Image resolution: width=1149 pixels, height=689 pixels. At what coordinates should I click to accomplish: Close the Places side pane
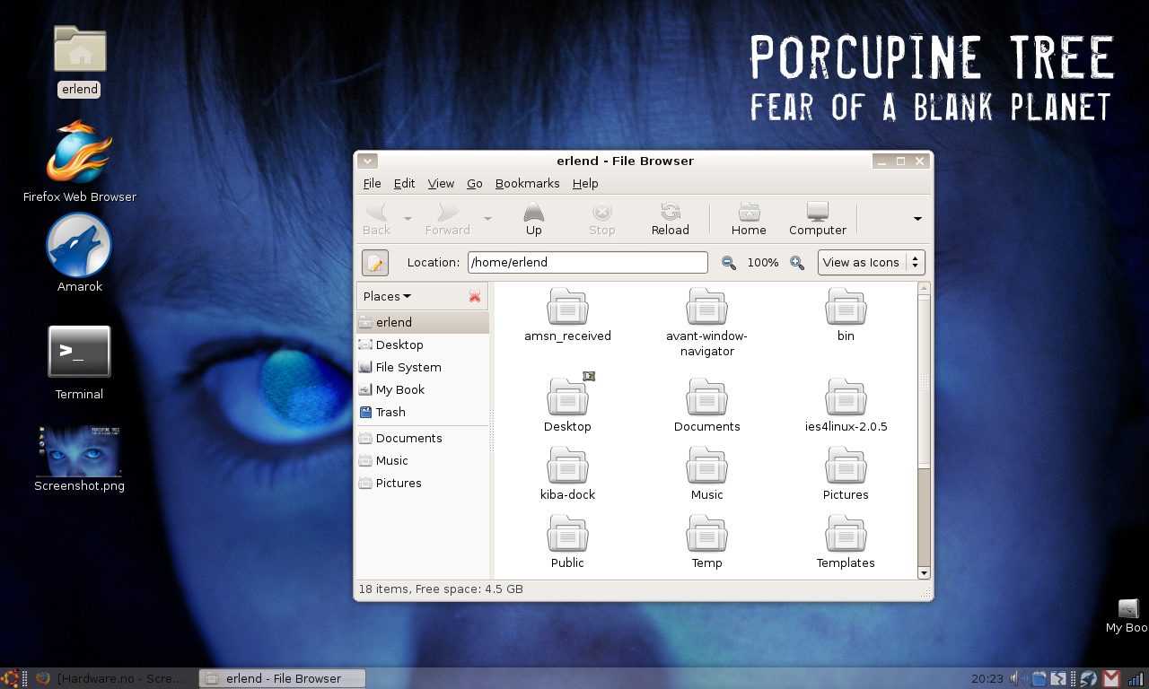(x=475, y=297)
